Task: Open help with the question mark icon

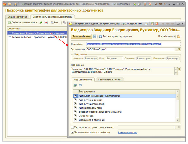Action: pyautogui.click(x=179, y=36)
